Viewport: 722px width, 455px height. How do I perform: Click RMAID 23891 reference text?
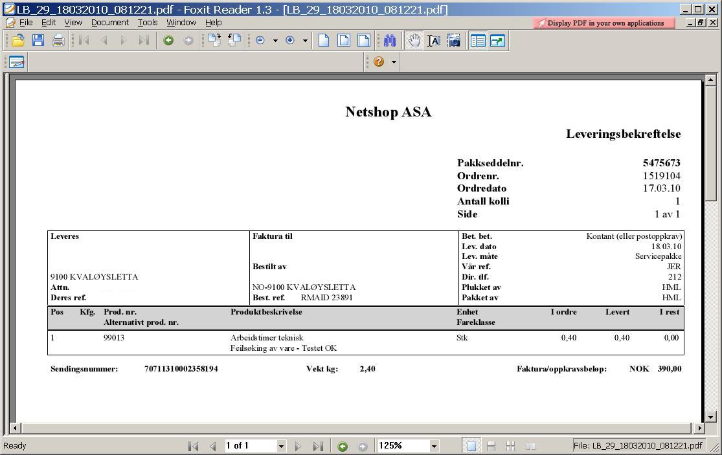[326, 298]
